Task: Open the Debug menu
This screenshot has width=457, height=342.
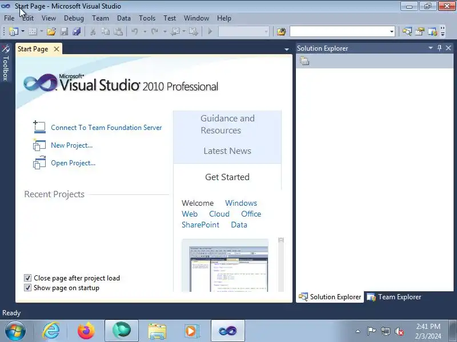Action: tap(74, 18)
